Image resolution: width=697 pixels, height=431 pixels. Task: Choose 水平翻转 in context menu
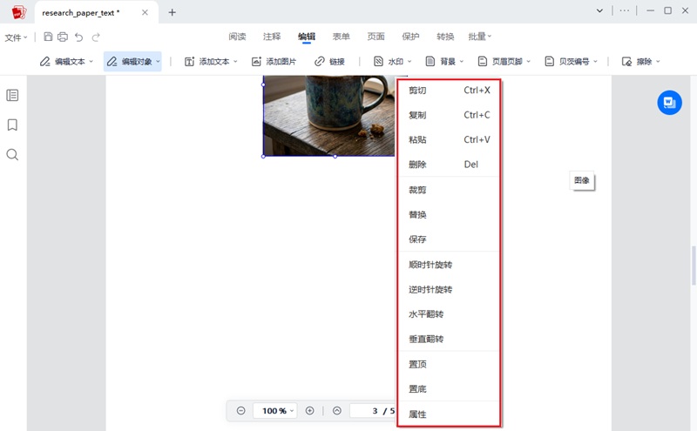[x=449, y=314]
